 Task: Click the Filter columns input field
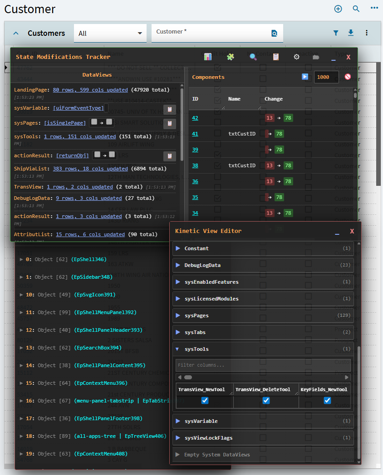click(x=263, y=365)
